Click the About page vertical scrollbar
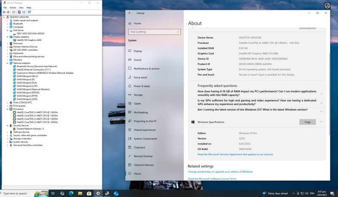 pos(329,94)
